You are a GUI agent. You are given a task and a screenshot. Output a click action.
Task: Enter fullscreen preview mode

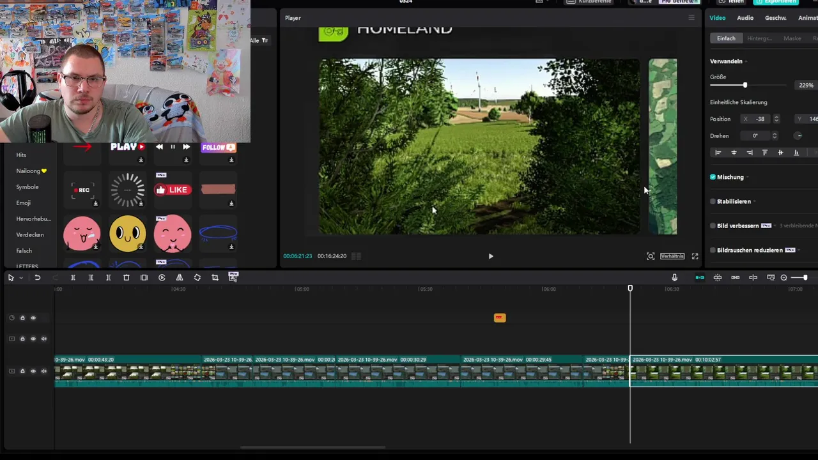click(x=695, y=256)
